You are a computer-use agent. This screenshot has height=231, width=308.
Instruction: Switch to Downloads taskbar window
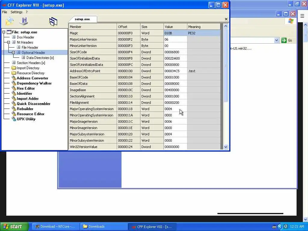(104, 227)
